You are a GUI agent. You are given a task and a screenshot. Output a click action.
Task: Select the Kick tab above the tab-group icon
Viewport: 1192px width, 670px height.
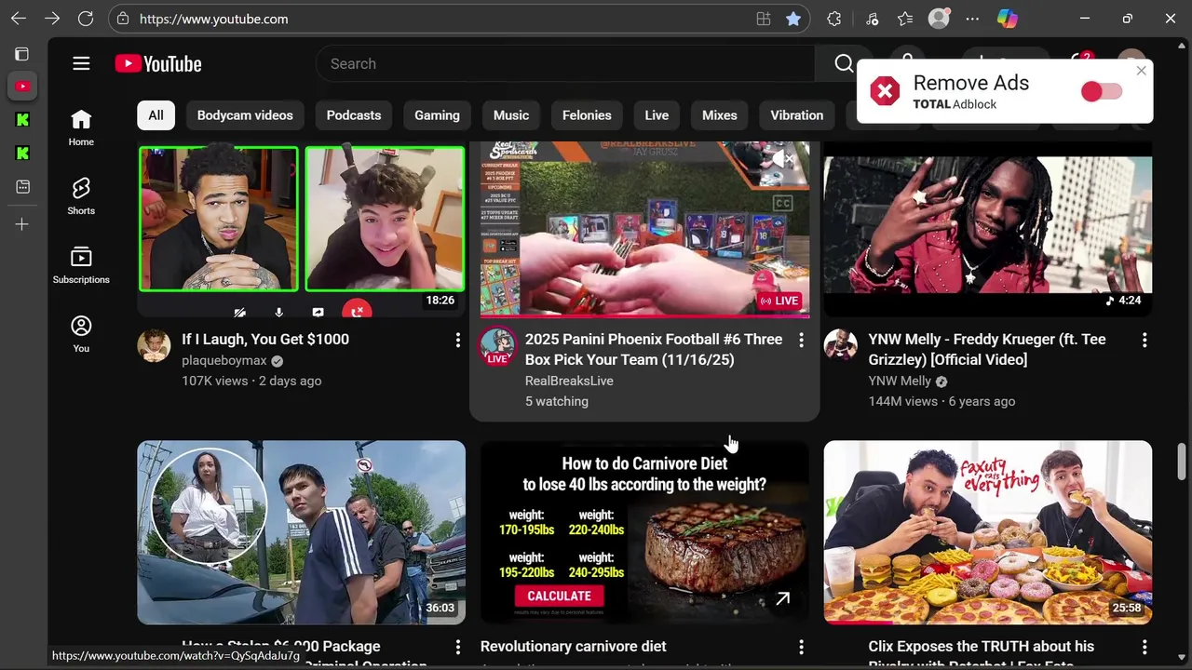click(x=22, y=154)
